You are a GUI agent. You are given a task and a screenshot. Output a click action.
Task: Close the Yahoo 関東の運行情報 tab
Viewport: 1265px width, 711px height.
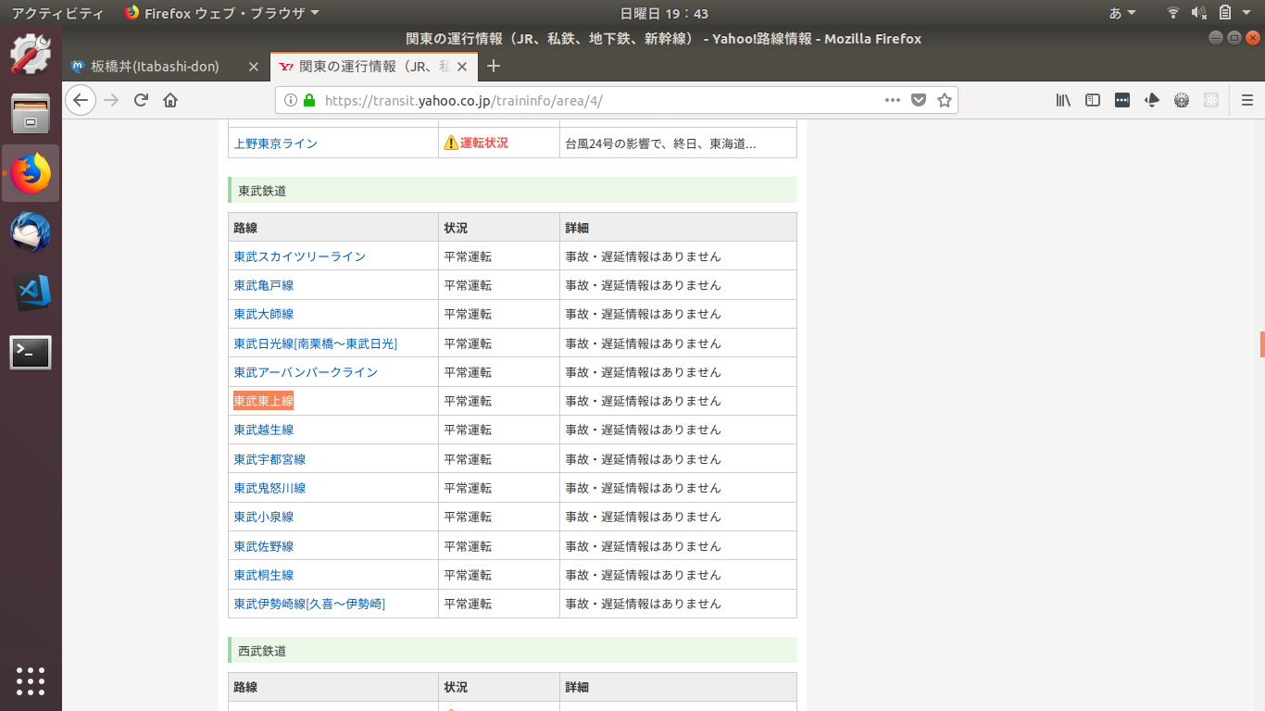point(462,67)
